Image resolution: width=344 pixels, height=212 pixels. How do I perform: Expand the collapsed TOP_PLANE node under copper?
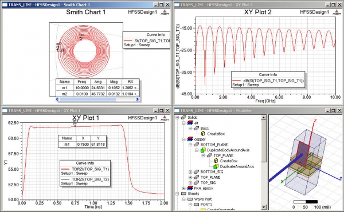[x=190, y=177]
